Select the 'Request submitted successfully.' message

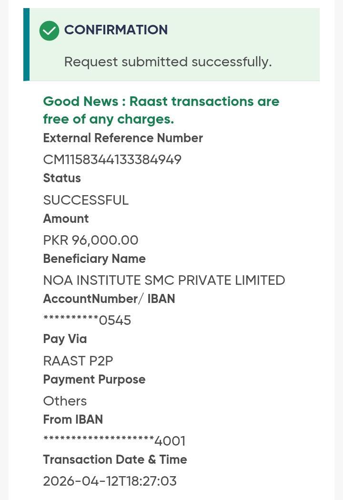coord(168,62)
